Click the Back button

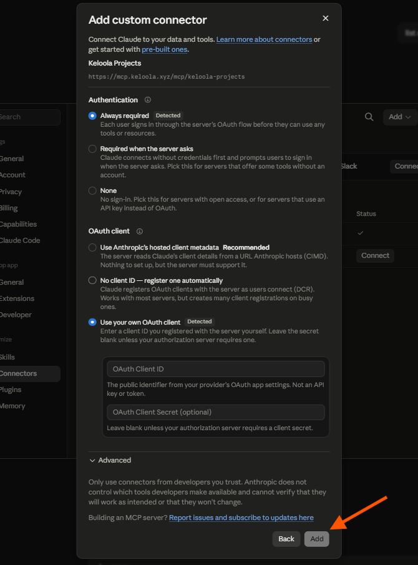[x=286, y=539]
